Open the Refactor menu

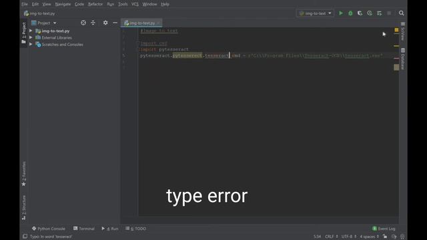[95, 4]
